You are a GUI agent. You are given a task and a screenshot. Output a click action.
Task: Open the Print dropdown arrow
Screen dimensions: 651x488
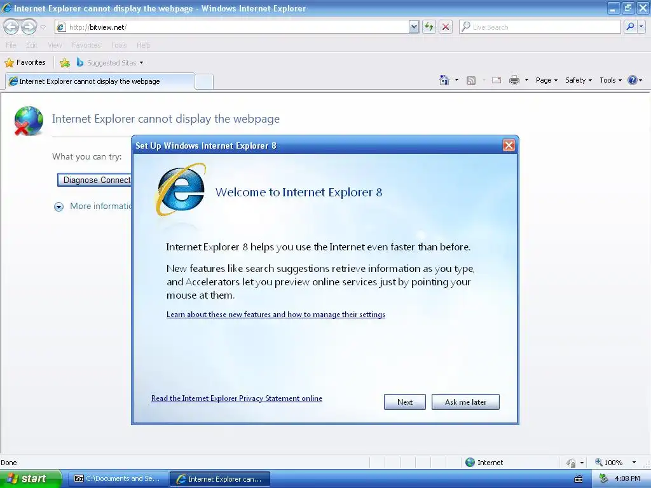point(526,80)
